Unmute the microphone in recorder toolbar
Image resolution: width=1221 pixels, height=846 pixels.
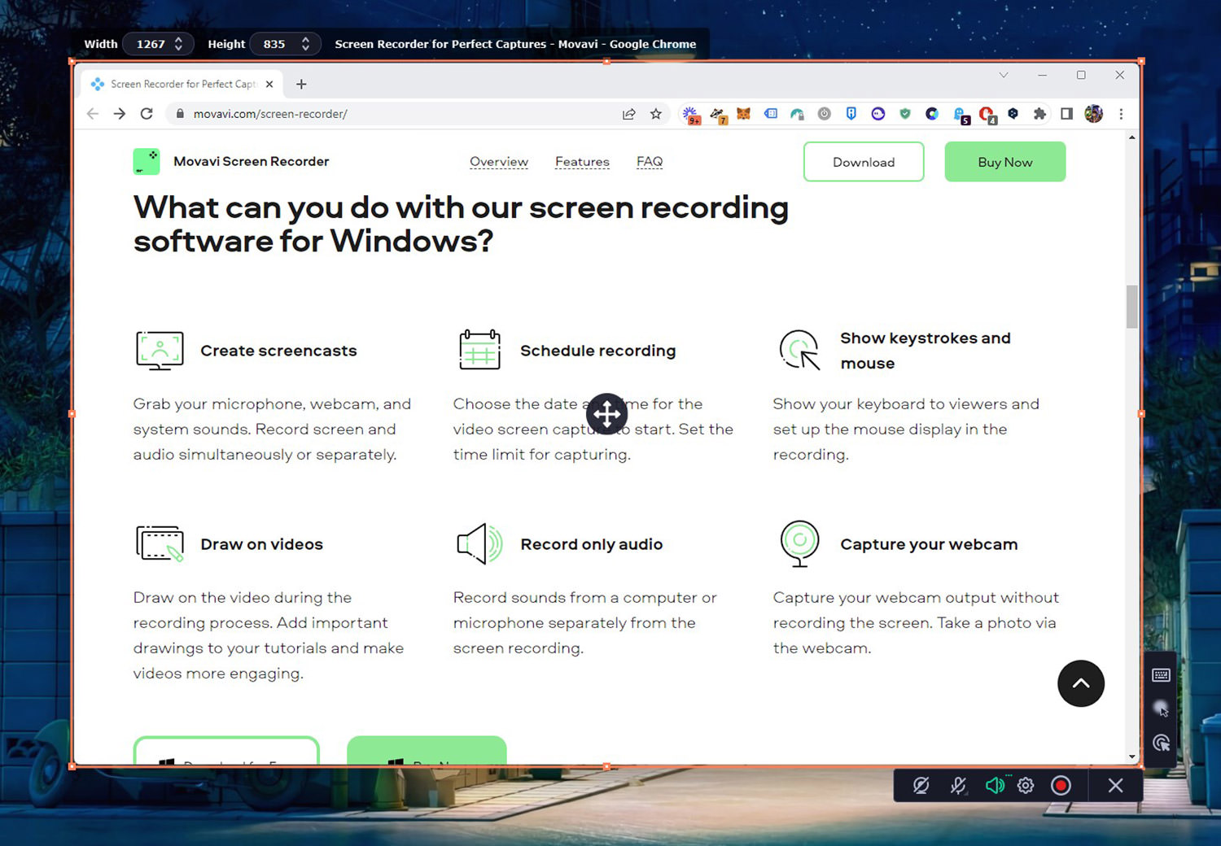coord(958,785)
